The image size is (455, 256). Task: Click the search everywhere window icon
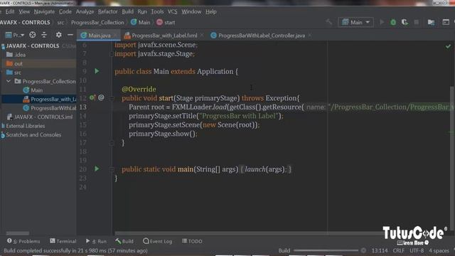click(446, 22)
